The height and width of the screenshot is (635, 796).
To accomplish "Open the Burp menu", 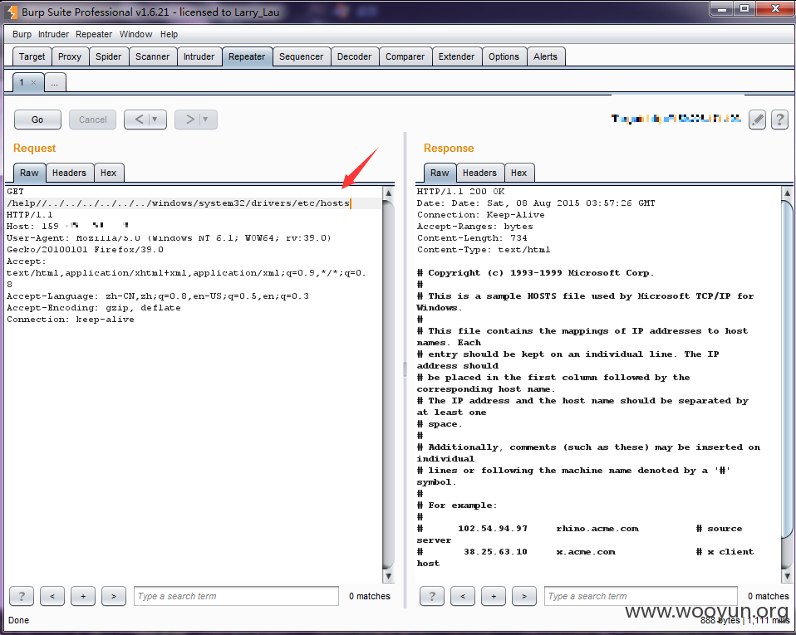I will pyautogui.click(x=22, y=34).
